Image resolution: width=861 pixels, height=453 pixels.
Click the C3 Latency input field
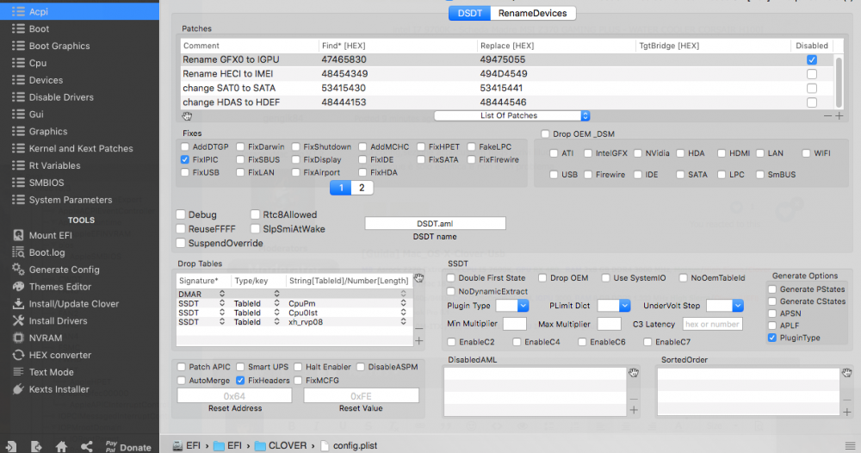pos(712,324)
